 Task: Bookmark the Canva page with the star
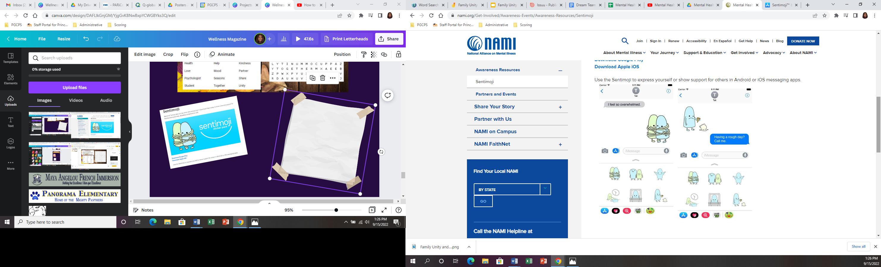pos(349,15)
